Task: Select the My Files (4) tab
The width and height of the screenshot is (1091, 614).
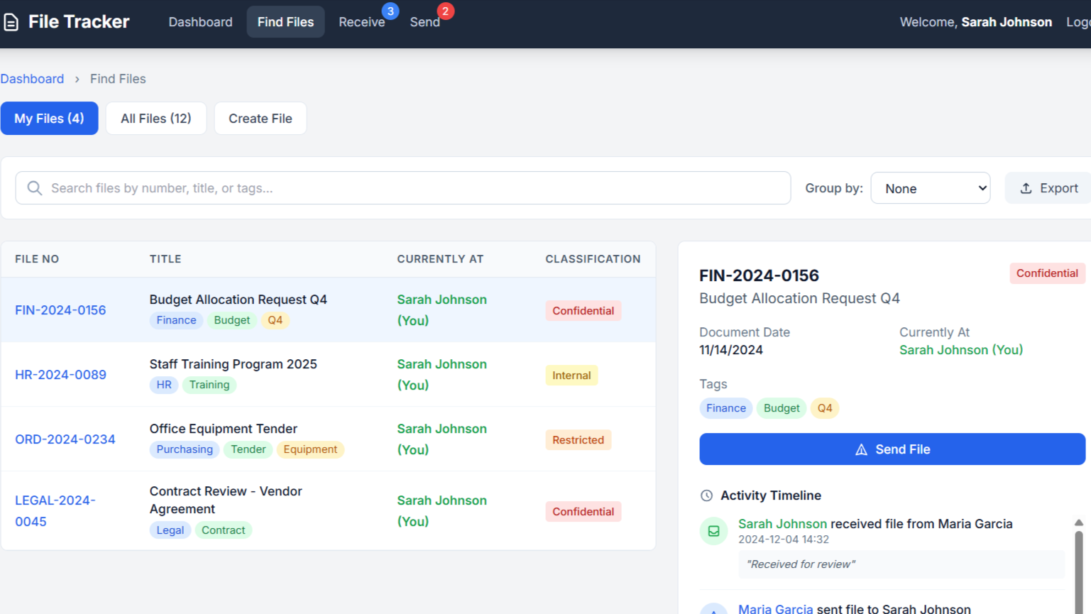Action: click(49, 118)
